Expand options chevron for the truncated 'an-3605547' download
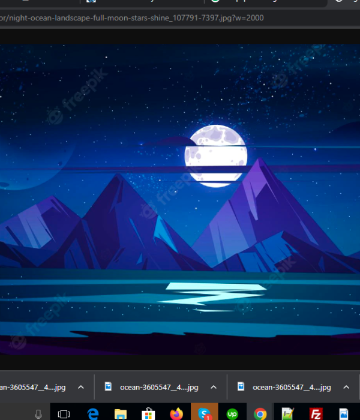This screenshot has width=360, height=420. (80, 387)
